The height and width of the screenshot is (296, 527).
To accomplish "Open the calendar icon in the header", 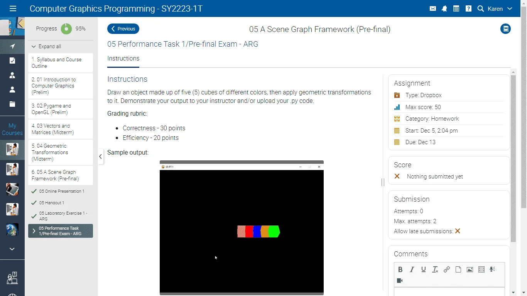I will [x=456, y=8].
